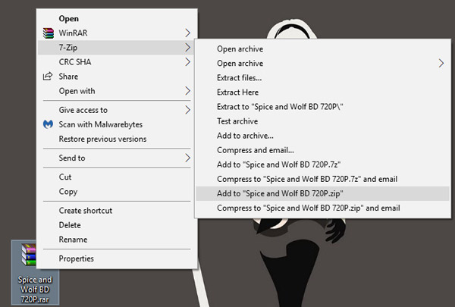Image resolution: width=455 pixels, height=307 pixels.
Task: Select Compress and email...
Action: pos(323,150)
